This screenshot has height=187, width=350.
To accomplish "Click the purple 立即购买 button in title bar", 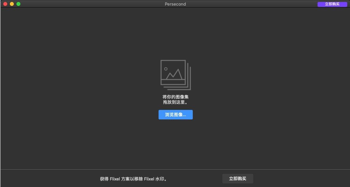I will (332, 4).
